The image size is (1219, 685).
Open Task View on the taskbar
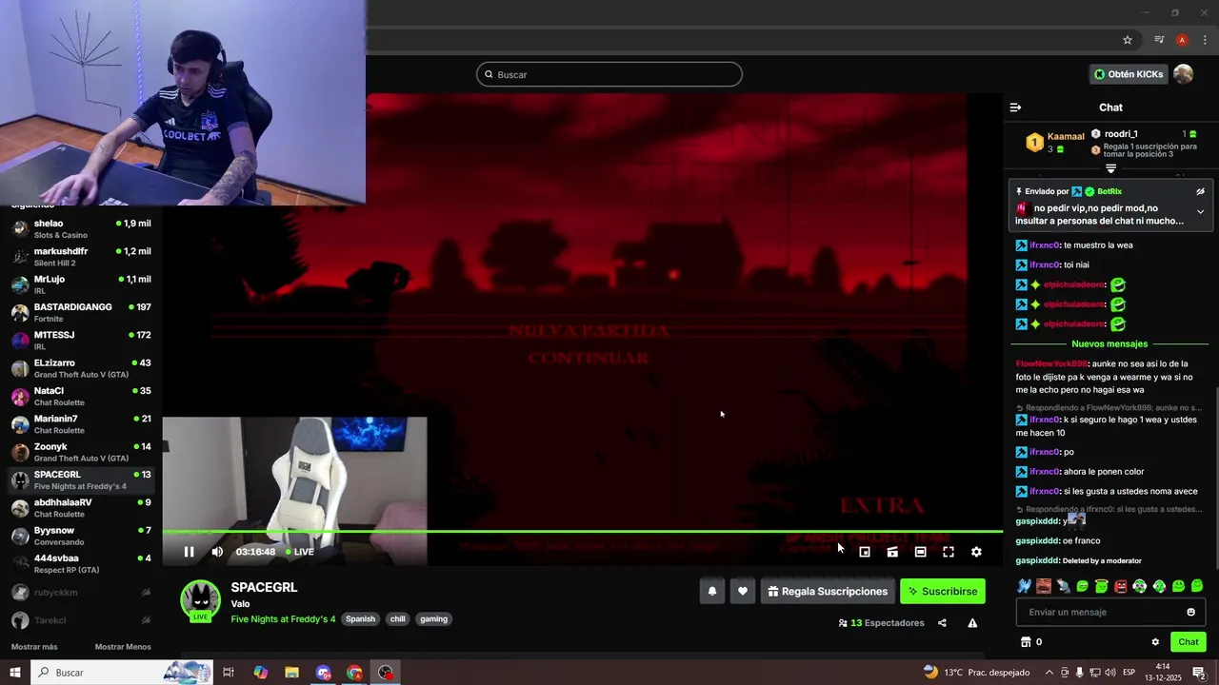(229, 673)
